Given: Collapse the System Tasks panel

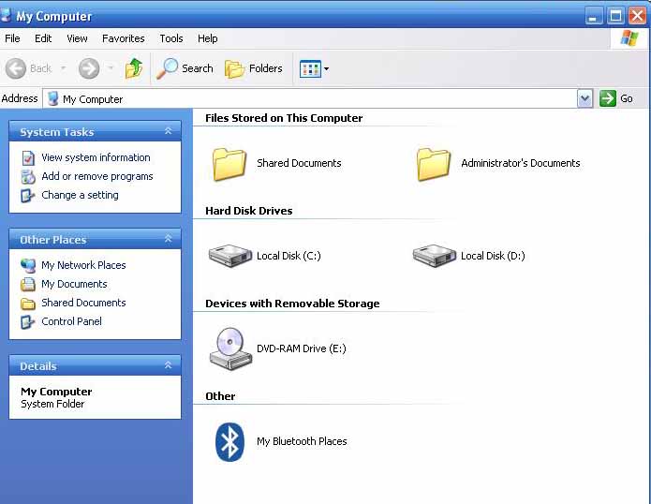Looking at the screenshot, I should coord(169,132).
